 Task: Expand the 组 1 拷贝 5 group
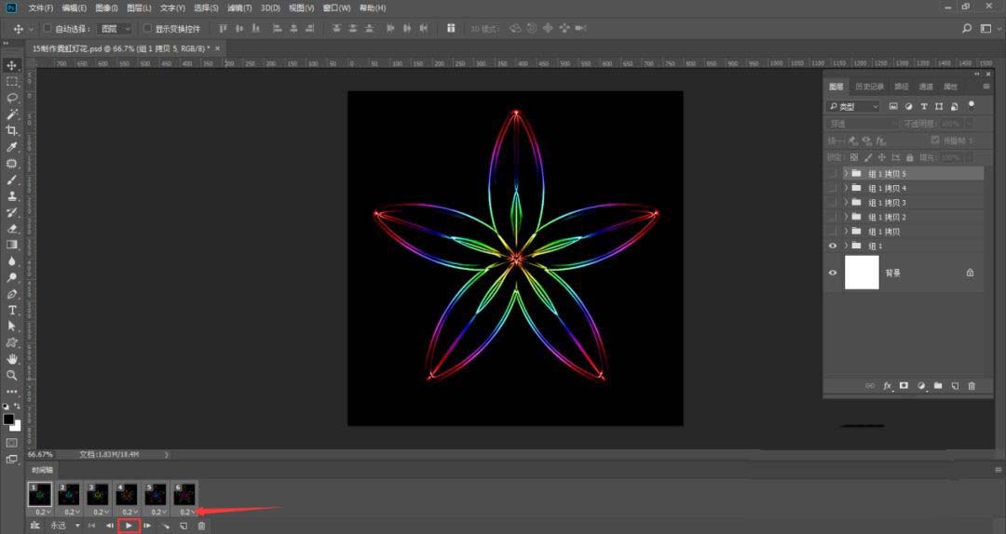coord(846,174)
